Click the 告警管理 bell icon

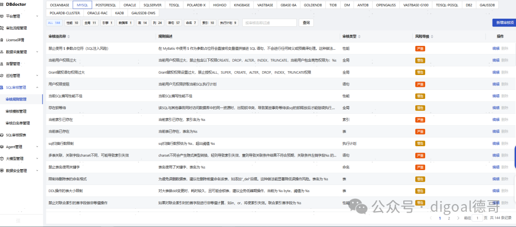pyautogui.click(x=2, y=64)
